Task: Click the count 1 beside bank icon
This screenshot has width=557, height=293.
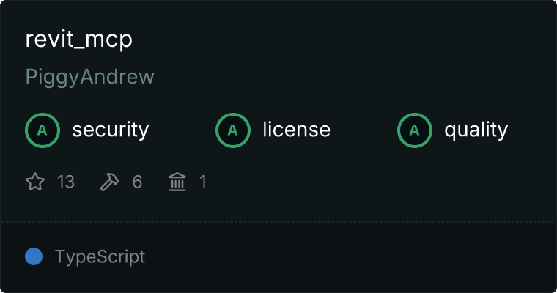Action: tap(203, 182)
